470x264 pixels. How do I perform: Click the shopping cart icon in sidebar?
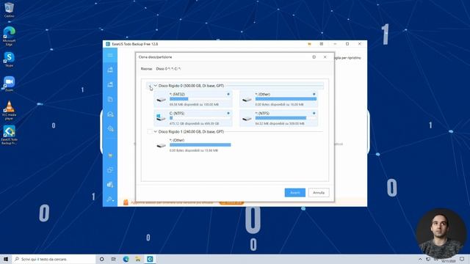pyautogui.click(x=110, y=155)
